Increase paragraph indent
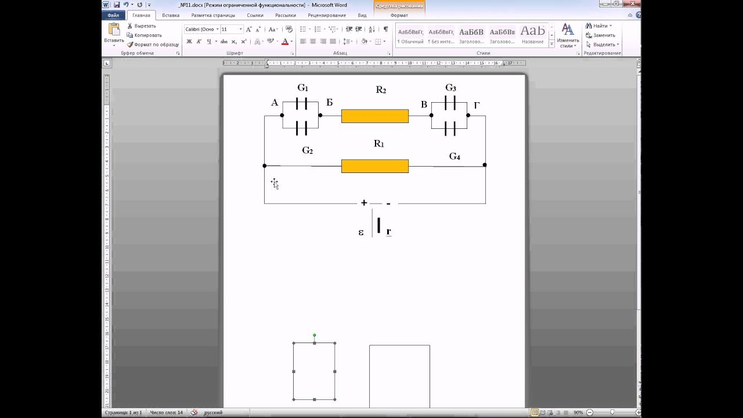 click(x=360, y=29)
